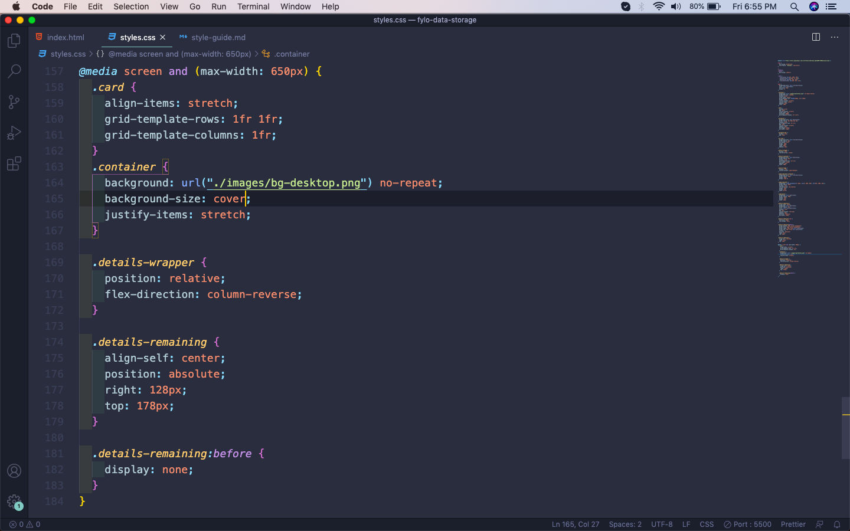Close the styles.css tab
Viewport: 850px width, 531px height.
click(x=163, y=37)
